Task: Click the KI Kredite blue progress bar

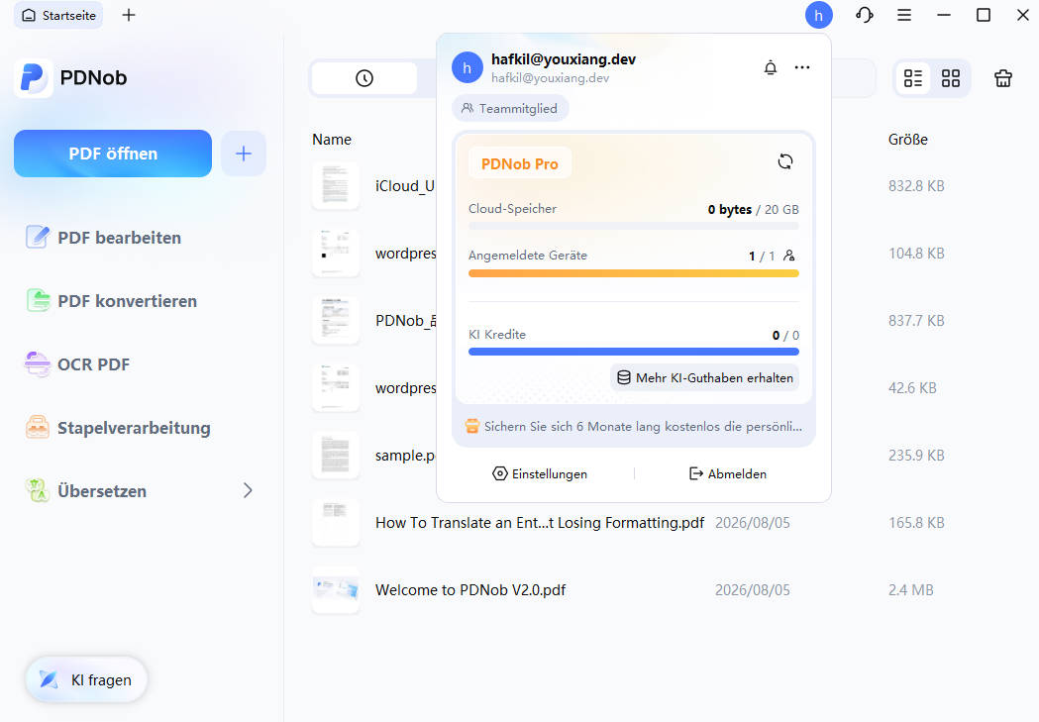Action: tap(634, 352)
